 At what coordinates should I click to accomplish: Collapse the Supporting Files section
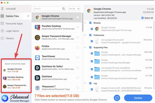coord(85,47)
